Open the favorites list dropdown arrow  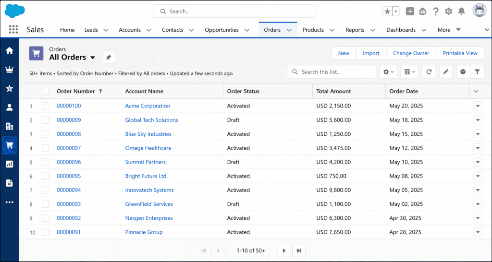(x=396, y=12)
